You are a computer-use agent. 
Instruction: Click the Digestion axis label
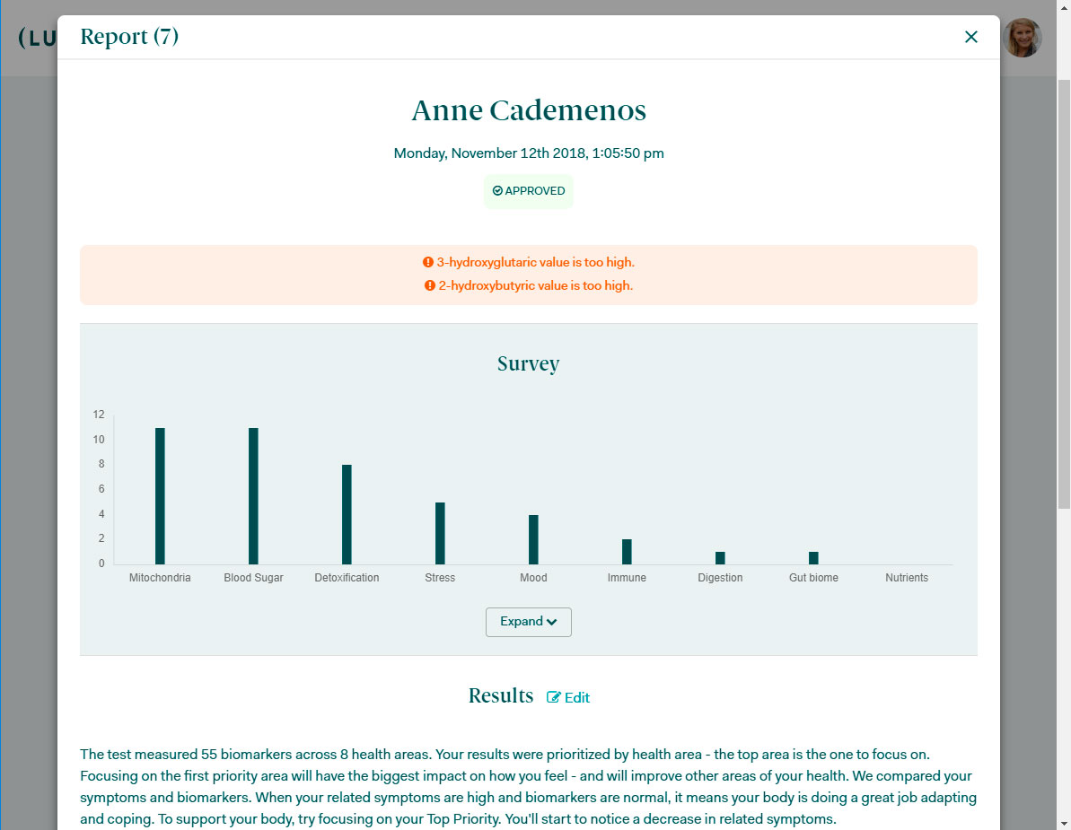pyautogui.click(x=720, y=578)
